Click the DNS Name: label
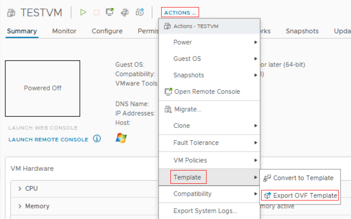This screenshot has height=219, width=351. tap(132, 104)
